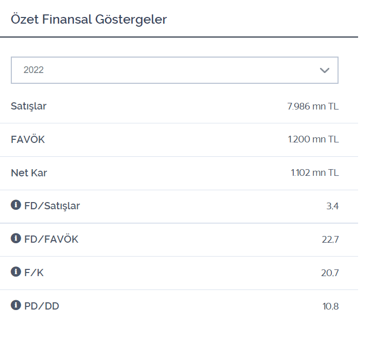The width and height of the screenshot is (390, 345).
Task: Click the Özet Finansal Göstergeler heading
Action: pos(89,20)
